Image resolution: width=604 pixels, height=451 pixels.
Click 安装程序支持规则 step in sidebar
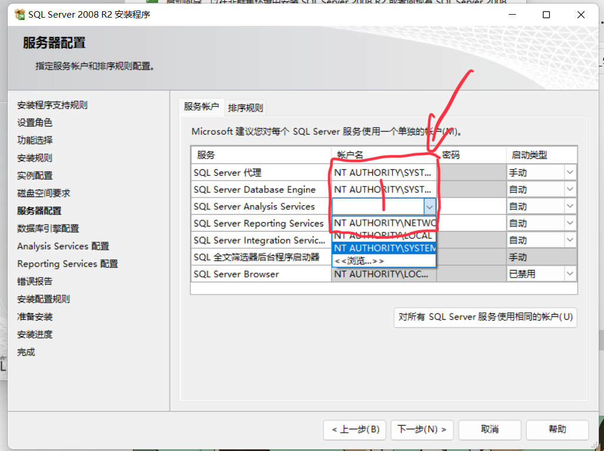tap(52, 105)
